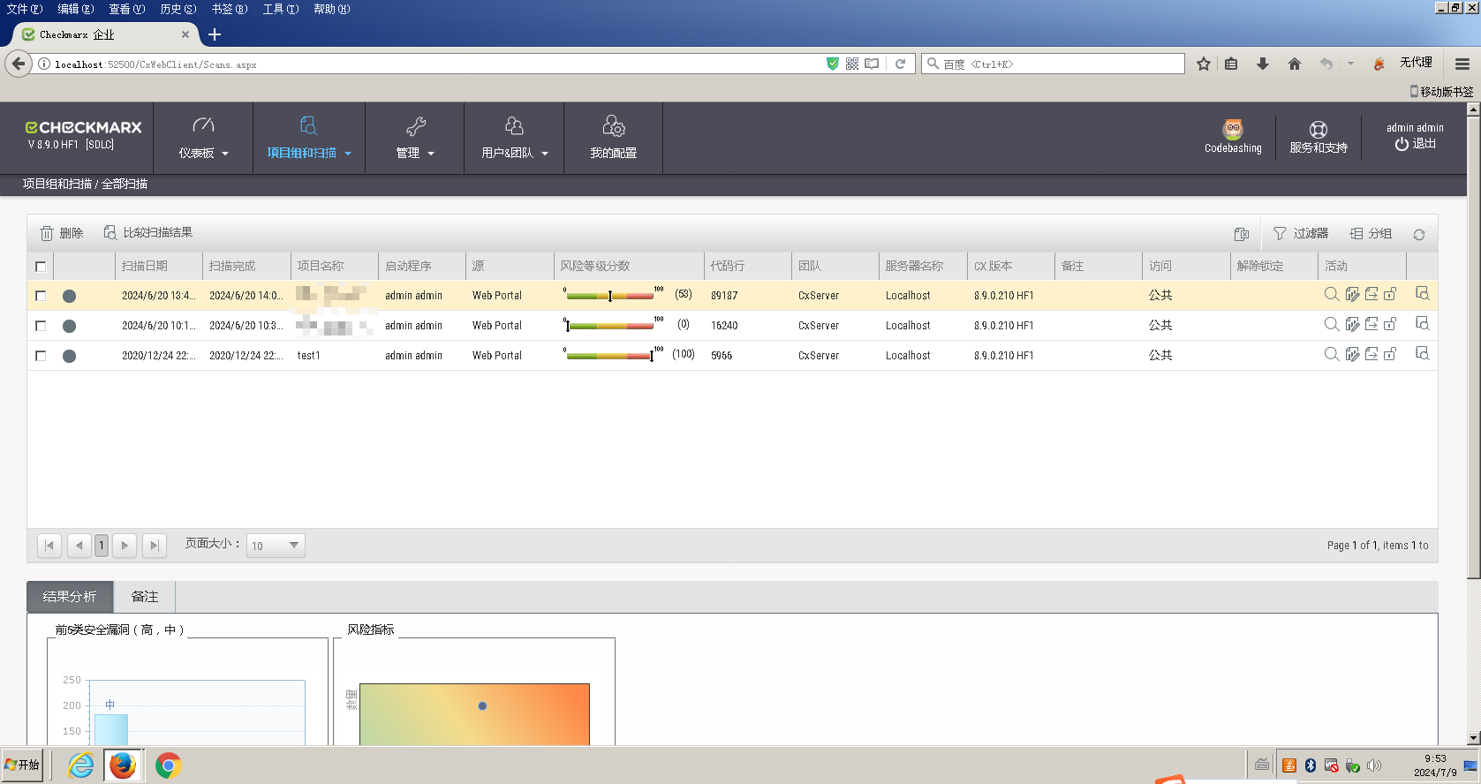Screen dimensions: 1481x784
Task: Open Firefox hamburger menu
Action: (x=1462, y=64)
